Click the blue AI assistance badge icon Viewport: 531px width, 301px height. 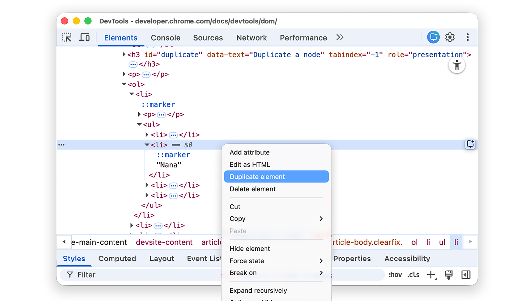(x=433, y=37)
